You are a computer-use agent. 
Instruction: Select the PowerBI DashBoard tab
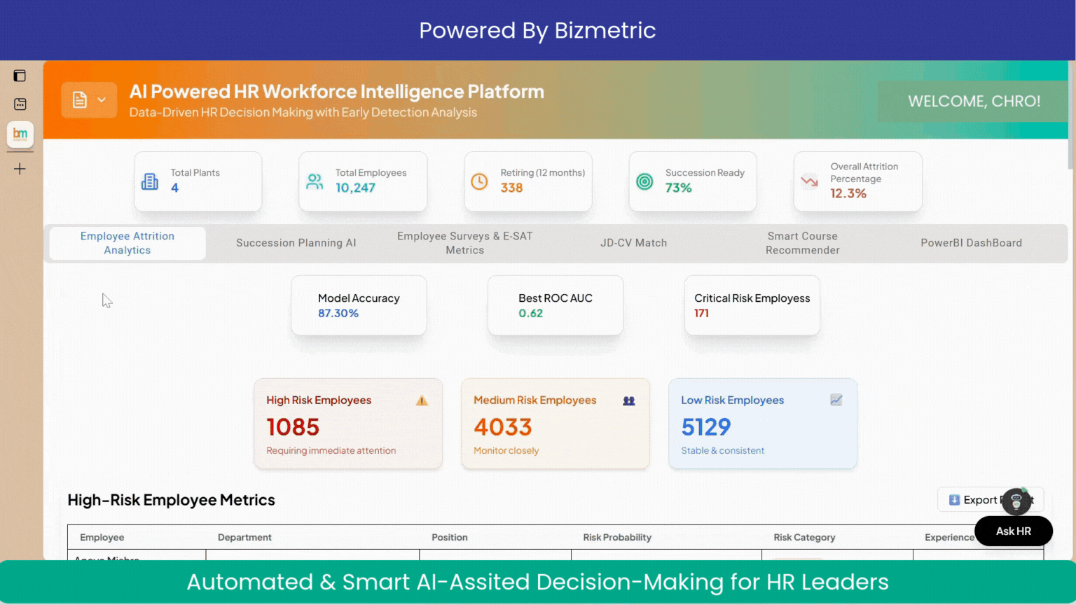[x=971, y=243]
